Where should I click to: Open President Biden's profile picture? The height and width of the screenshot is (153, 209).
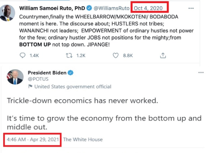15,77
